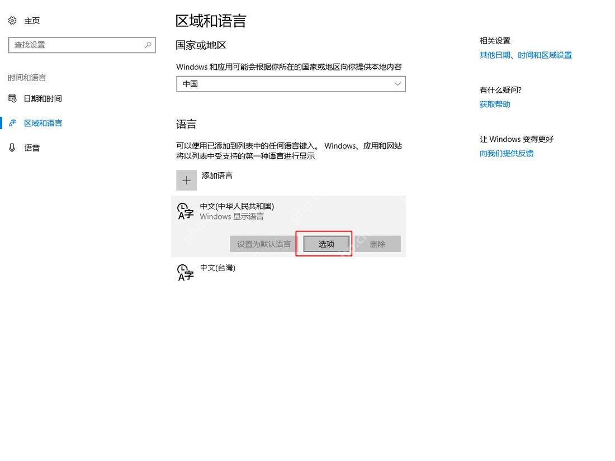615x461 pixels.
Task: Click the 区域和语言 page heading
Action: (x=211, y=21)
